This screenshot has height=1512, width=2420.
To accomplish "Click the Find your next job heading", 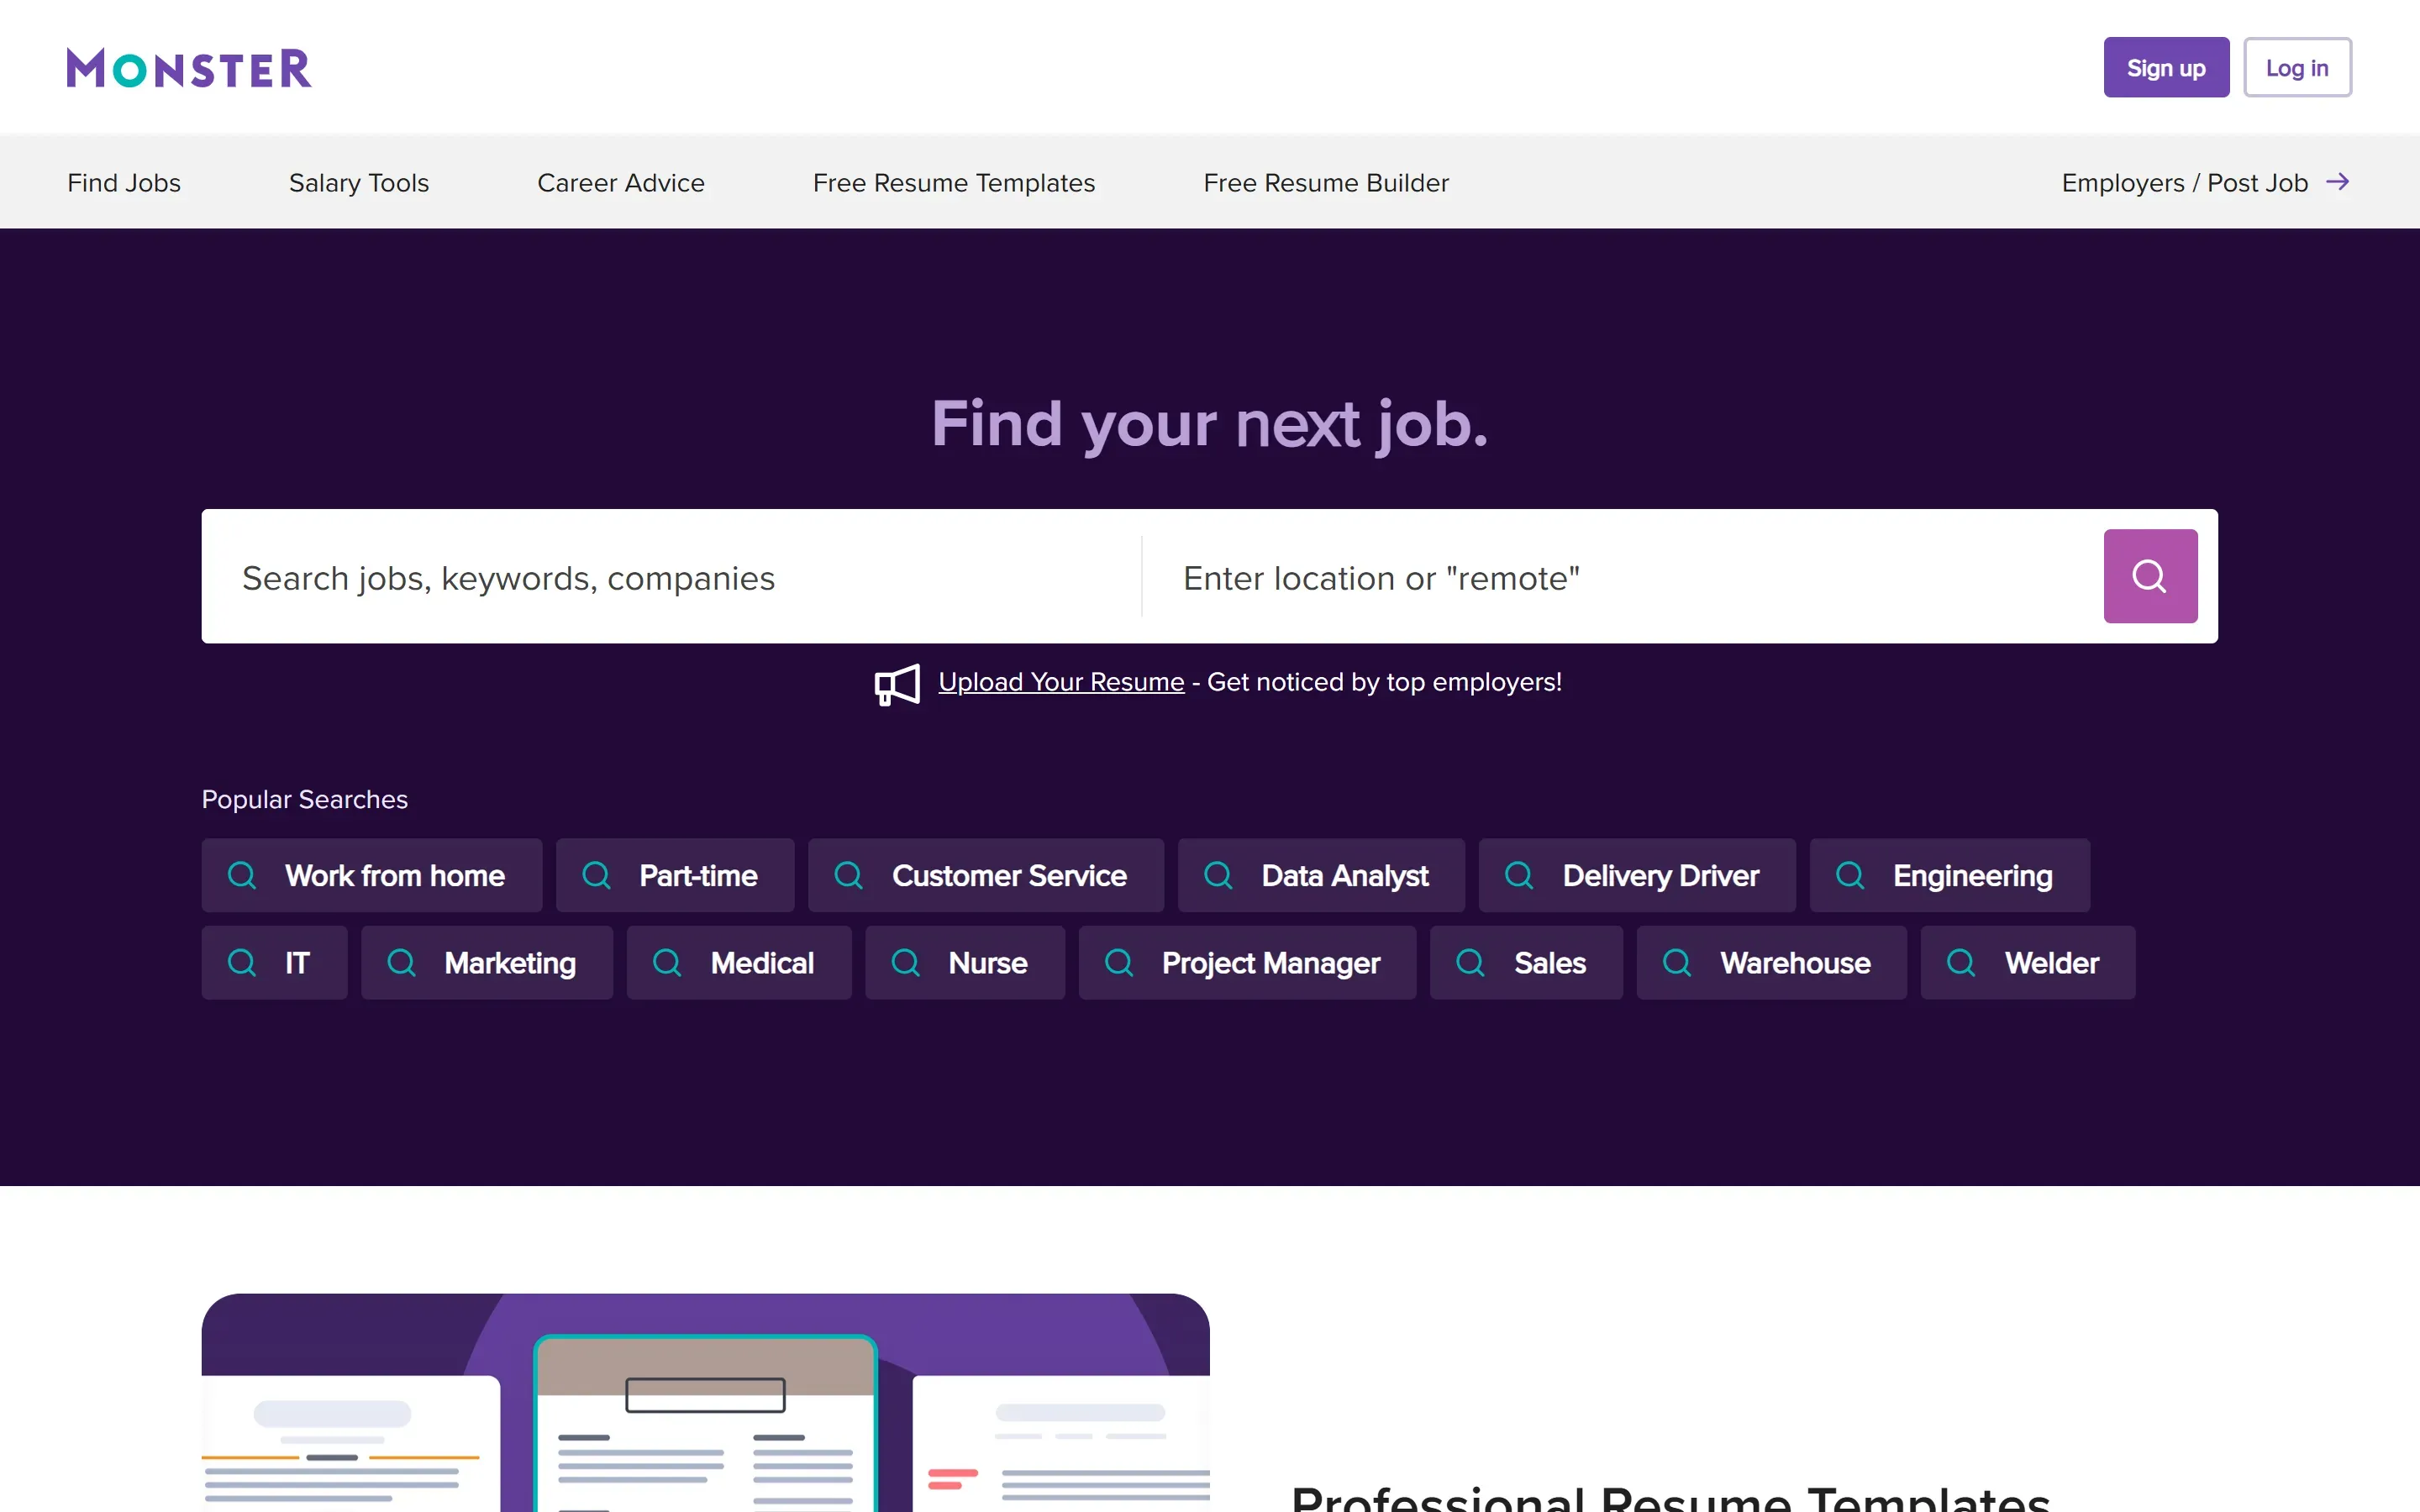I will (1210, 424).
